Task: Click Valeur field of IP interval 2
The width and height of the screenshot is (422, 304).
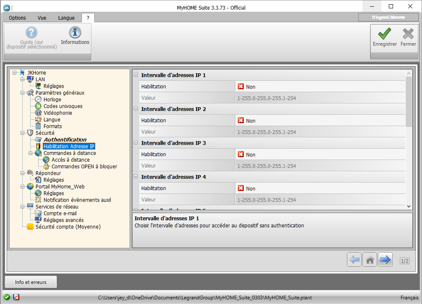Action: pos(320,132)
